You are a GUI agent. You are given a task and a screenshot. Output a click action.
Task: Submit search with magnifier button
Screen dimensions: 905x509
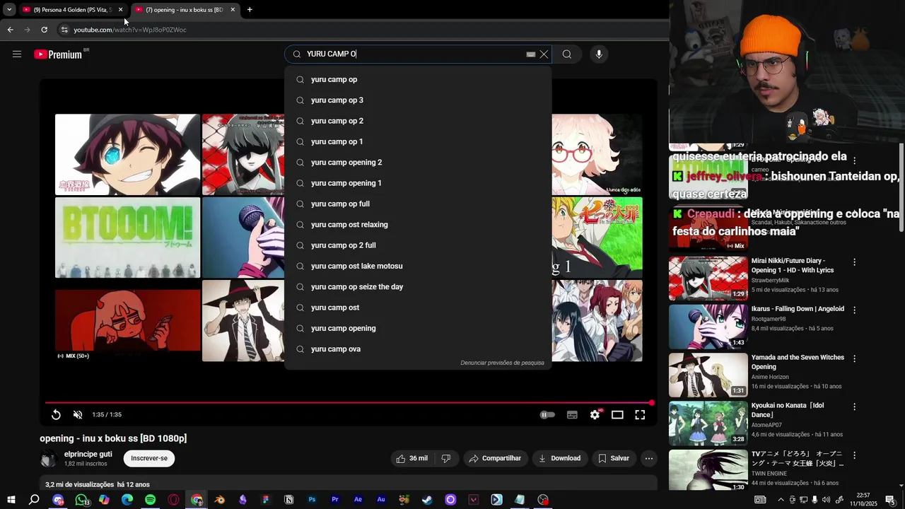pyautogui.click(x=567, y=54)
